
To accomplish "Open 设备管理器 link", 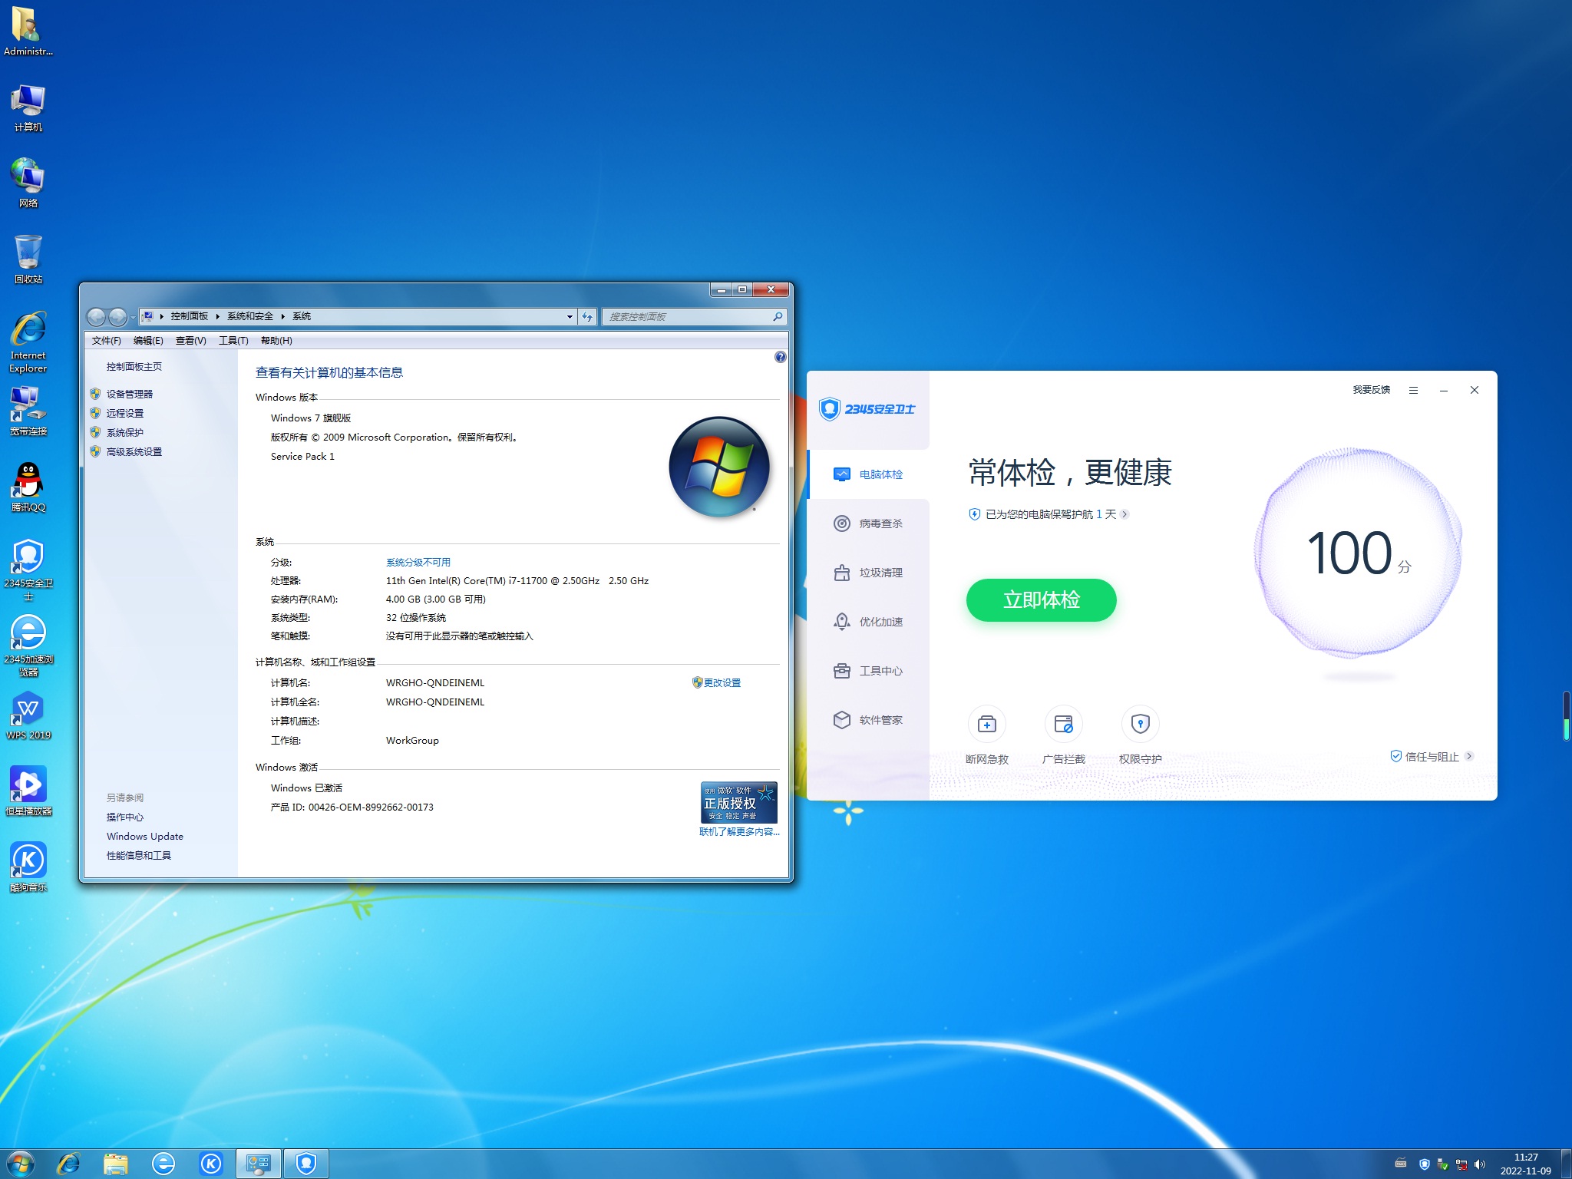I will 130,394.
